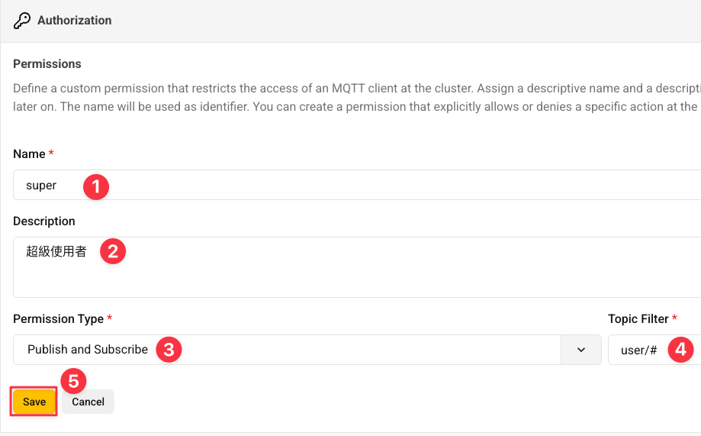Click the Permission Type label
This screenshot has width=701, height=436.
tap(59, 318)
